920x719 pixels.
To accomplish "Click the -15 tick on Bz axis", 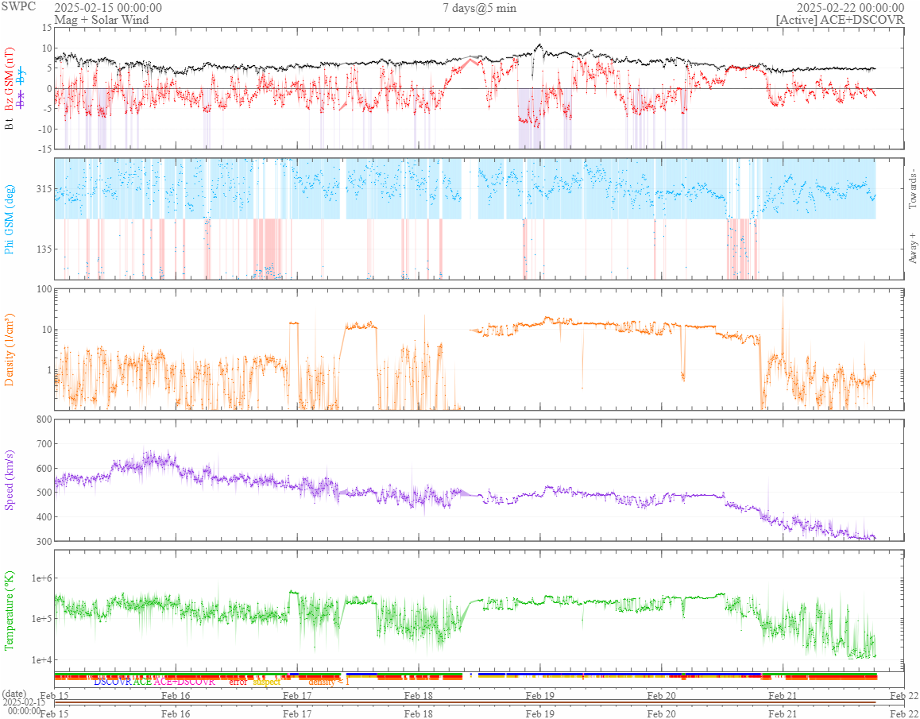I will 44,149.
